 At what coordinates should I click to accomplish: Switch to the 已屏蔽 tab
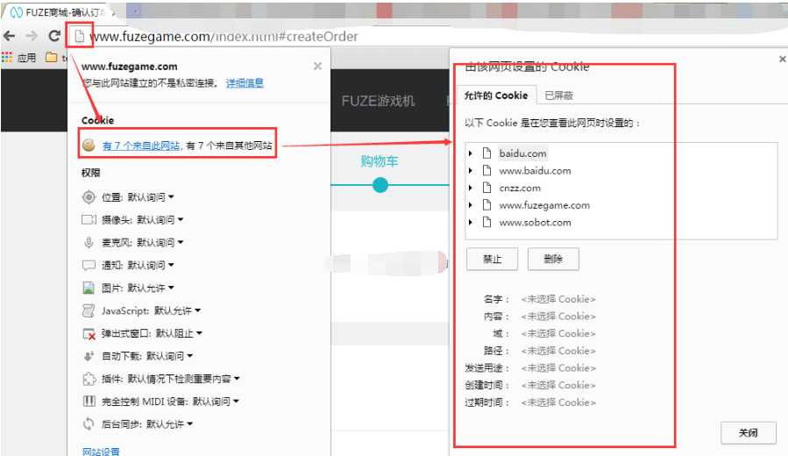(x=559, y=95)
